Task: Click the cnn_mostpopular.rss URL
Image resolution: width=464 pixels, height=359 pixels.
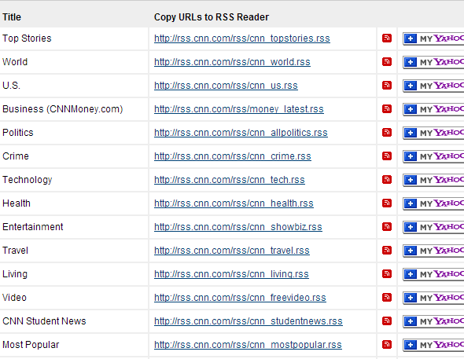Action: pyautogui.click(x=248, y=345)
